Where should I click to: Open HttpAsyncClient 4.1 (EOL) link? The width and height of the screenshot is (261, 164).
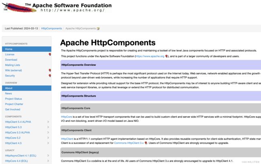point(20,156)
